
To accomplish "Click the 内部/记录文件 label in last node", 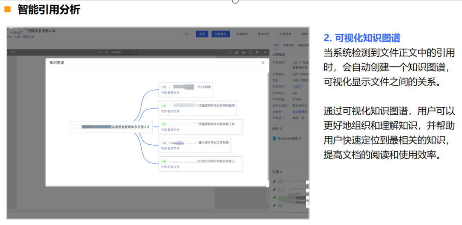I will point(170,167).
